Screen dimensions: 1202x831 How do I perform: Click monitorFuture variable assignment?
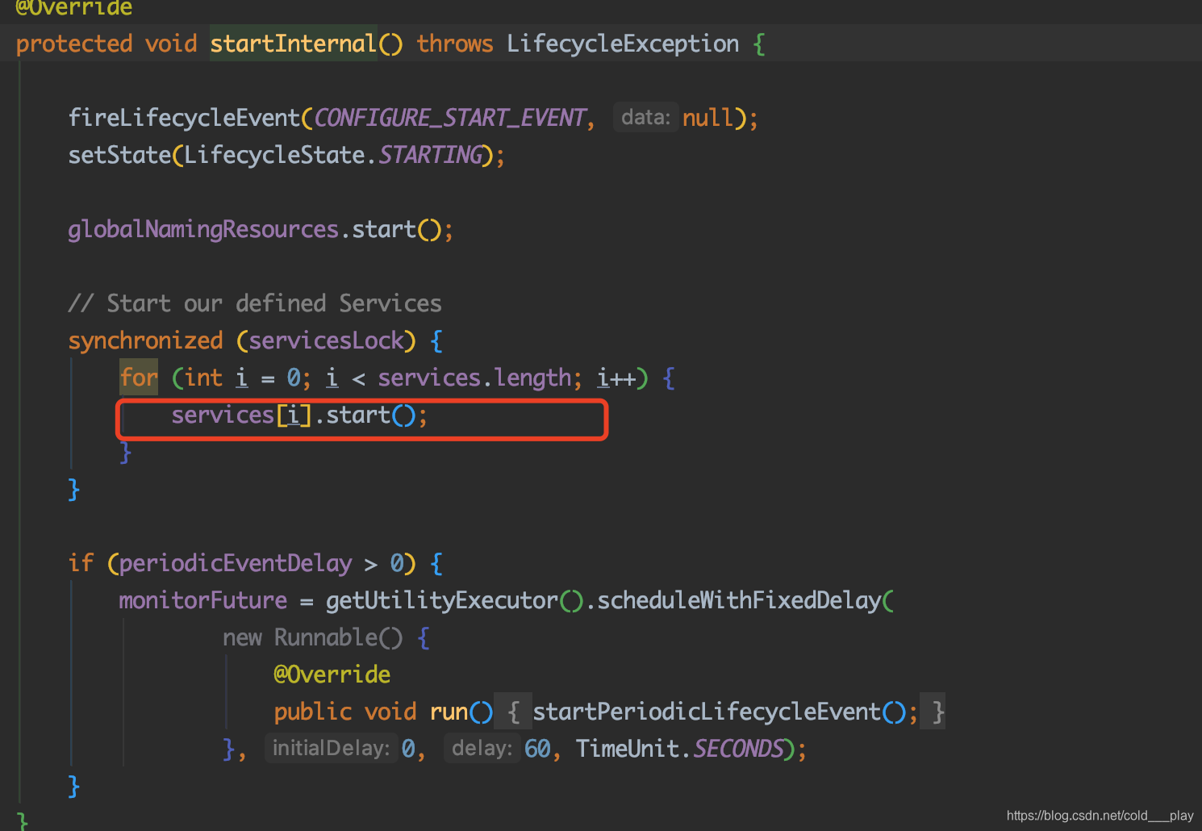[203, 600]
